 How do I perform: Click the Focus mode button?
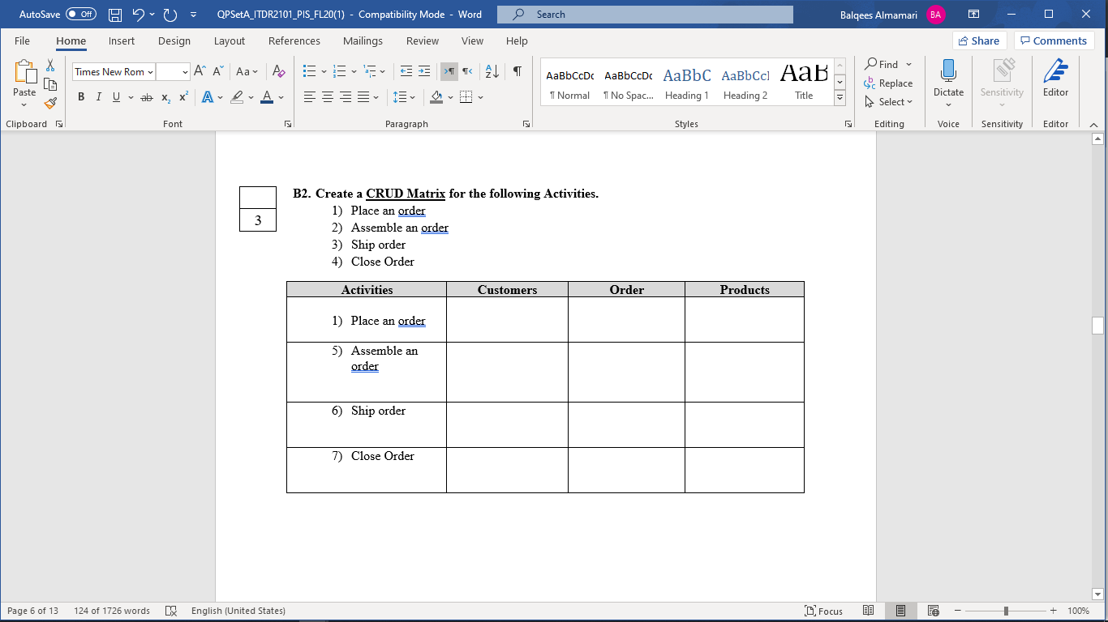coord(823,611)
